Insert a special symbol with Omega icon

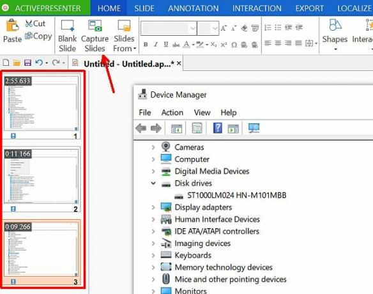[234, 45]
